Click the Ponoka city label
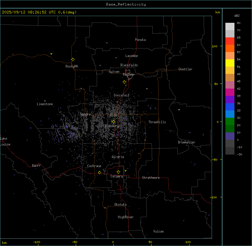The height and width of the screenshot is (246, 252). click(x=140, y=40)
